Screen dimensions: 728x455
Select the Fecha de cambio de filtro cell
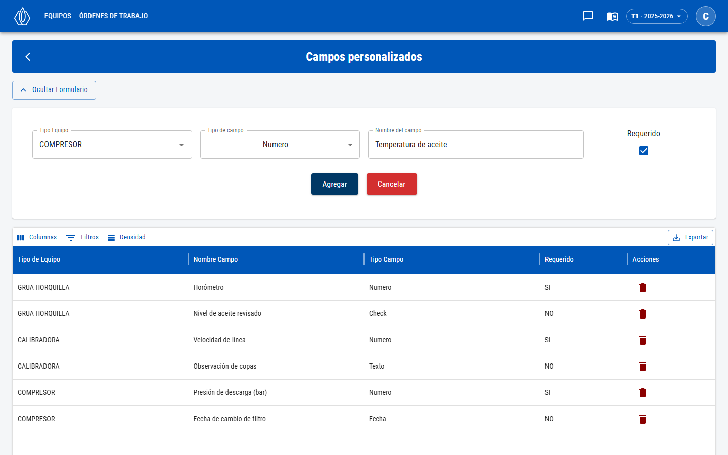click(276, 419)
